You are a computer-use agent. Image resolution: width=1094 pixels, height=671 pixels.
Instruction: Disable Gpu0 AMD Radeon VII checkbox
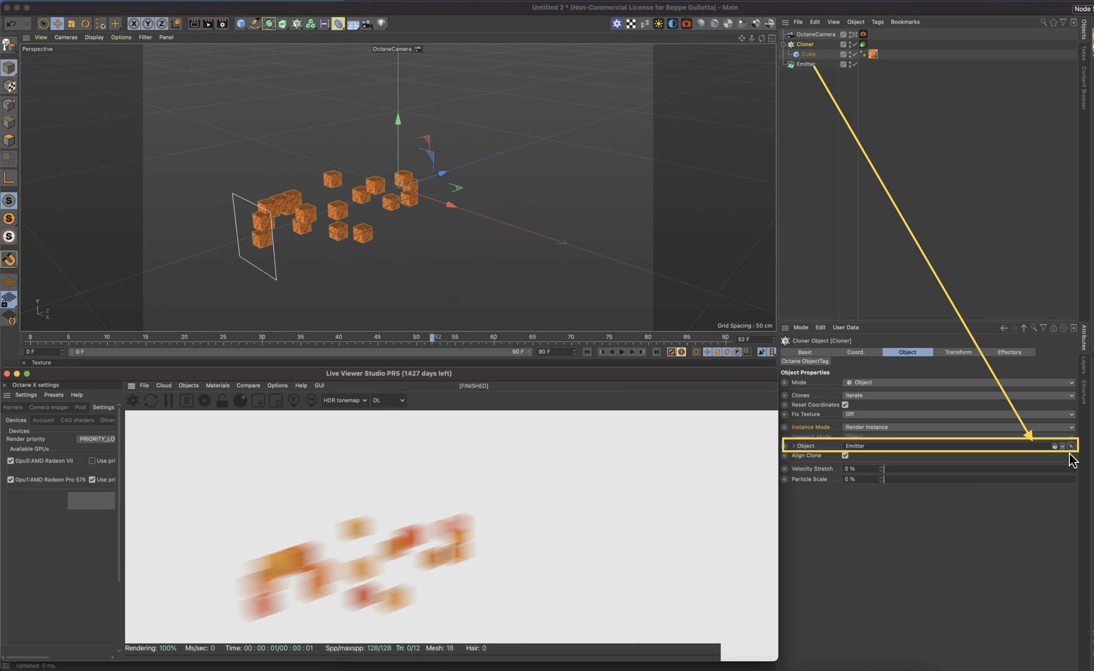coord(11,461)
